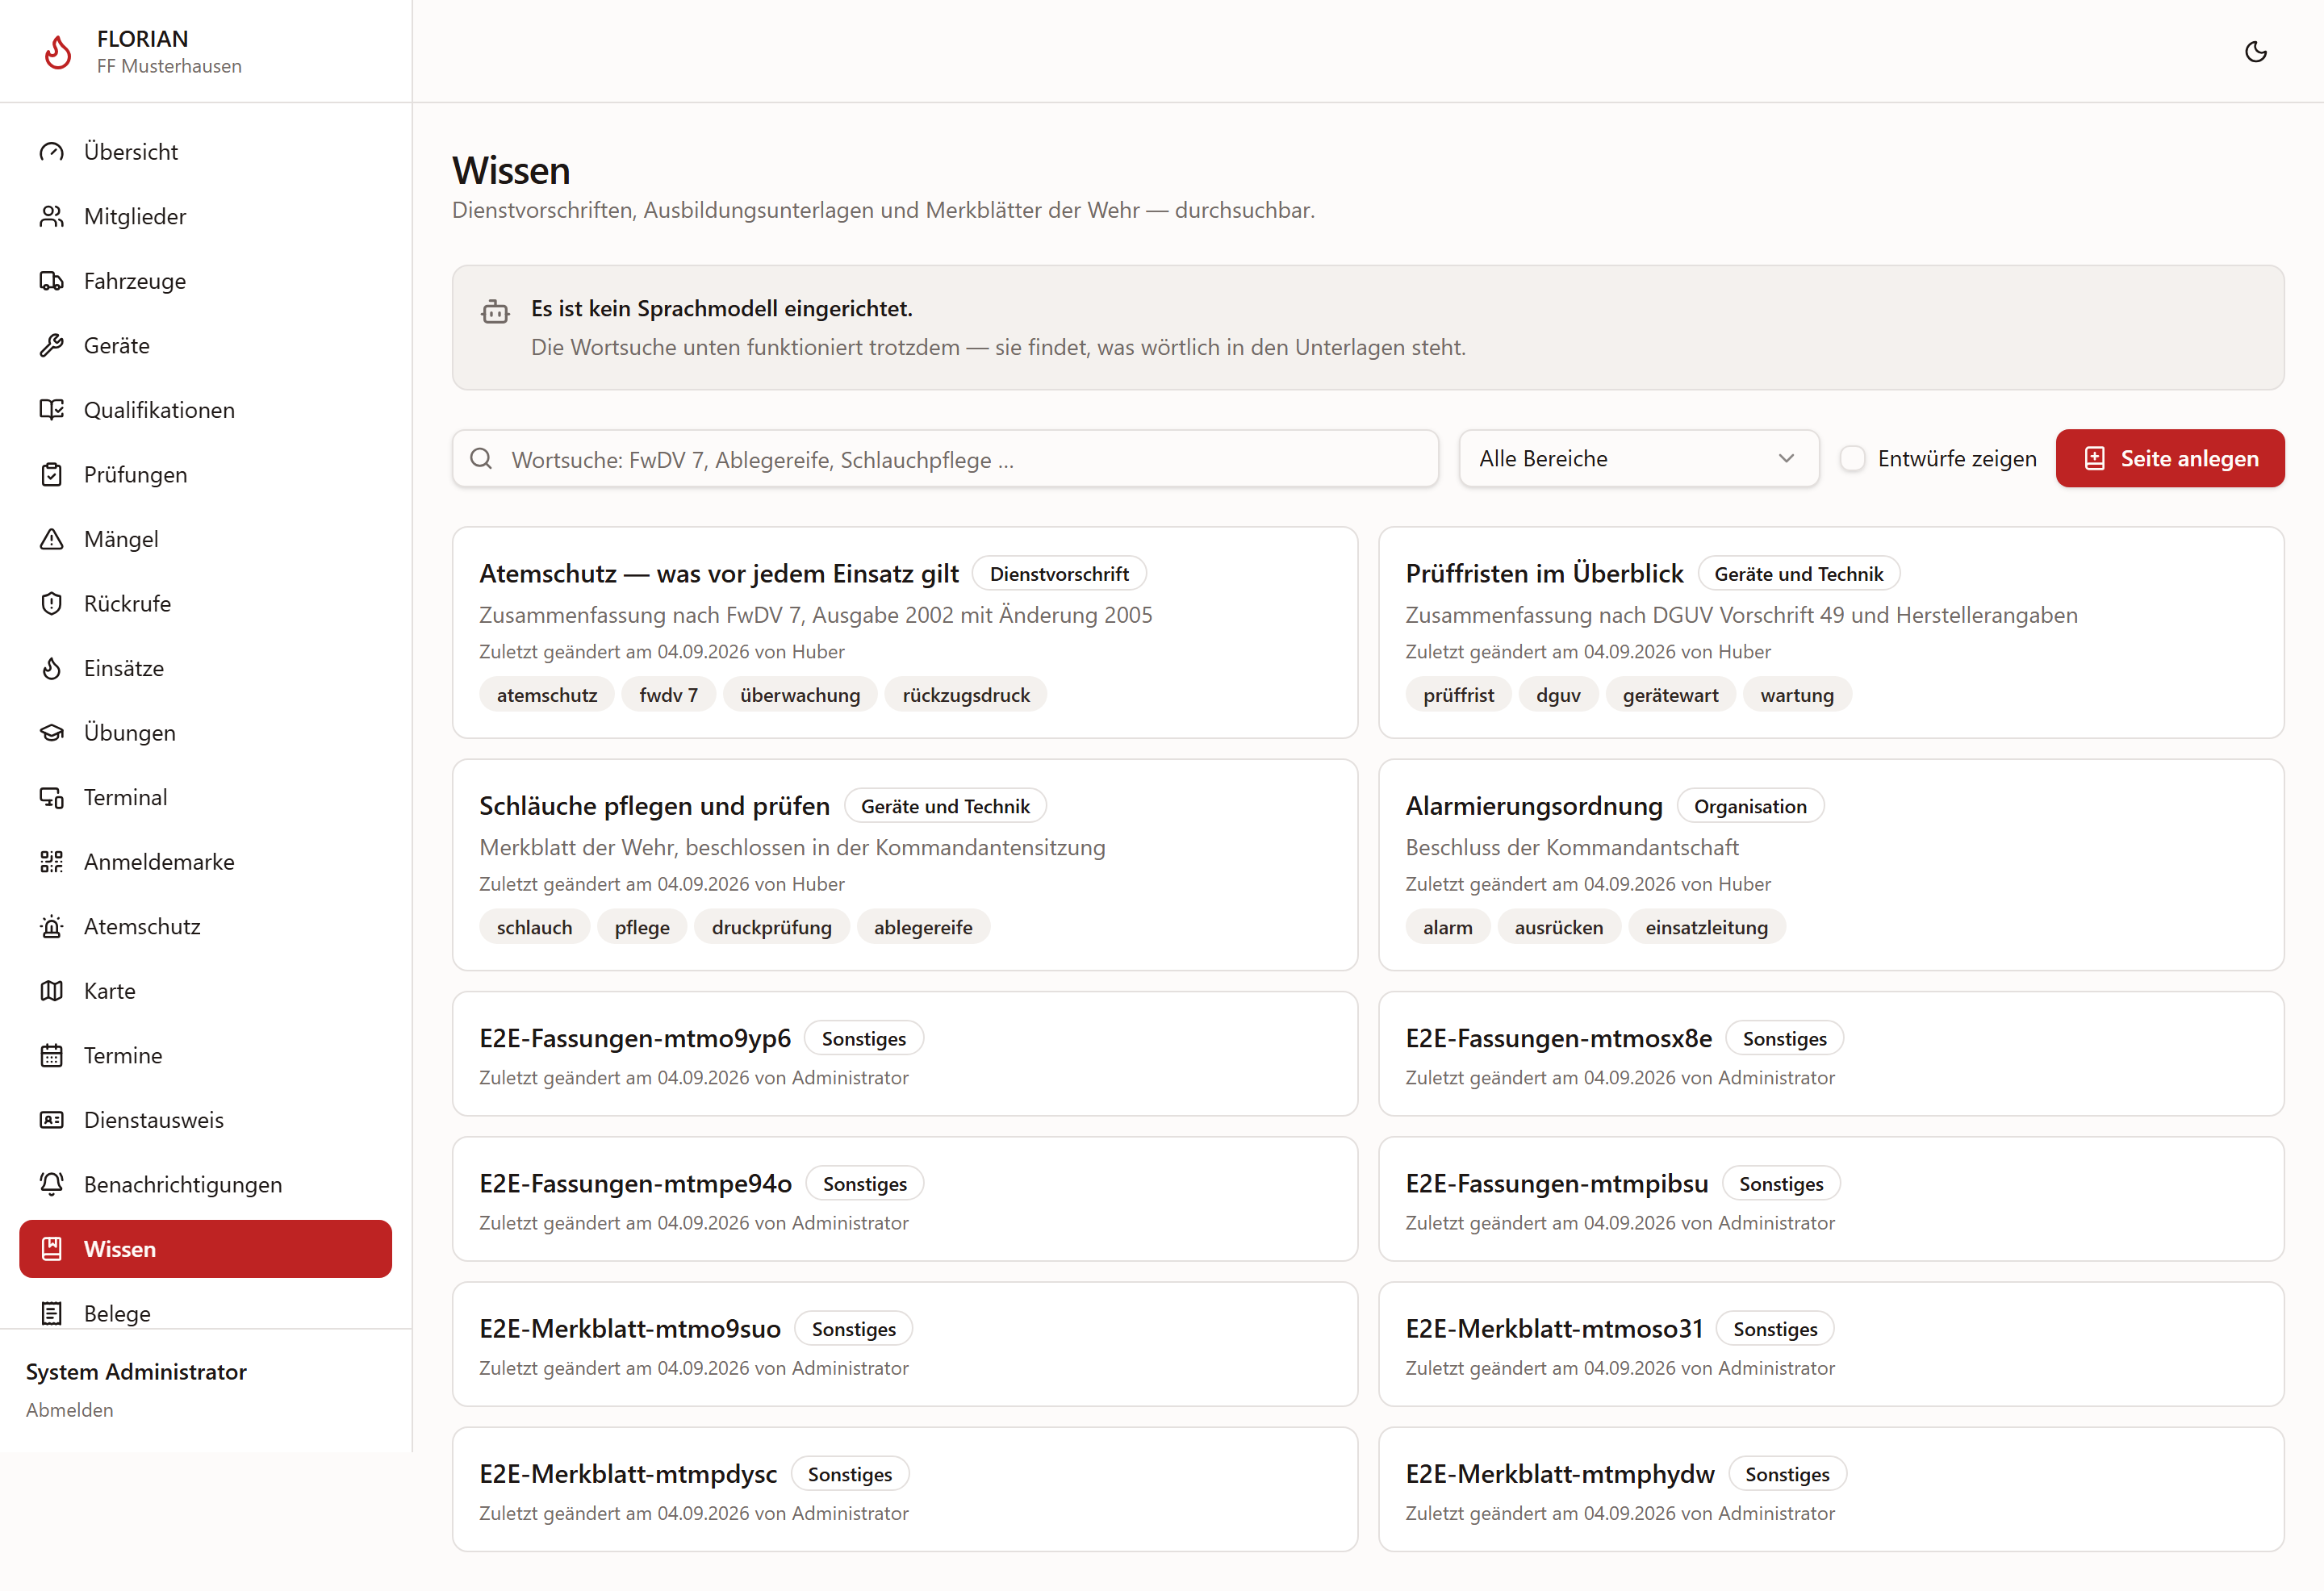Click the überwachung tag
The image size is (2324, 1591).
pos(800,694)
